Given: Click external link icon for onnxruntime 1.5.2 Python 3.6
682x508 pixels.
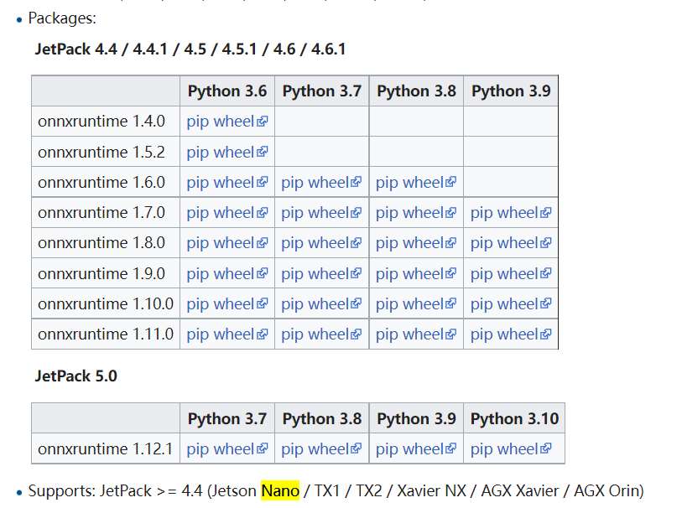Looking at the screenshot, I should pos(263,153).
